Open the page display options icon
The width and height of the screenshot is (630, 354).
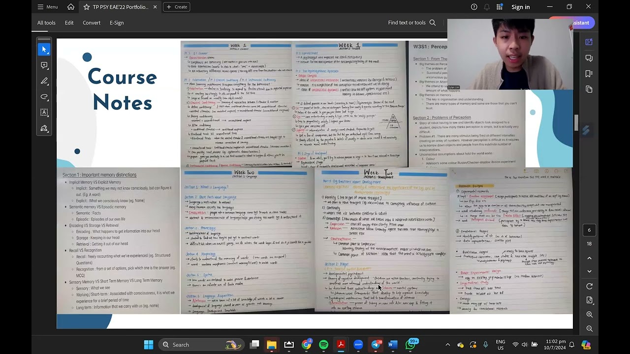coord(589,300)
